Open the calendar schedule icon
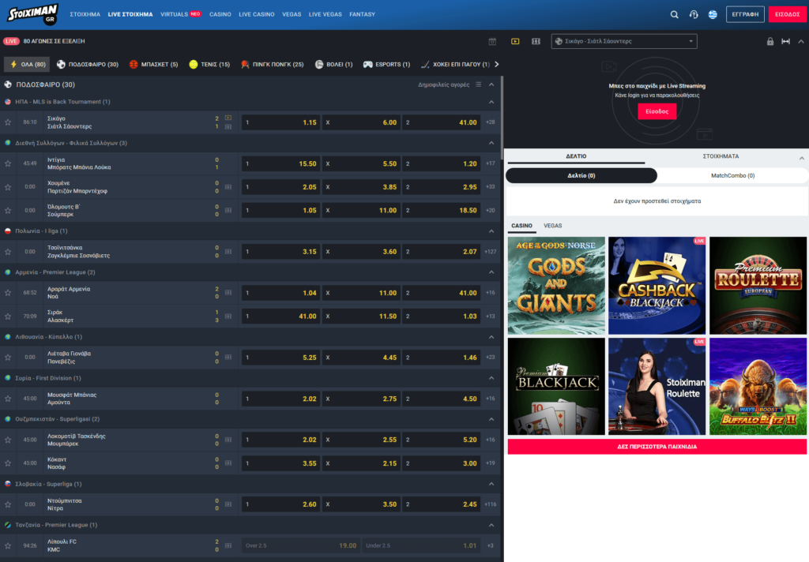 492,41
